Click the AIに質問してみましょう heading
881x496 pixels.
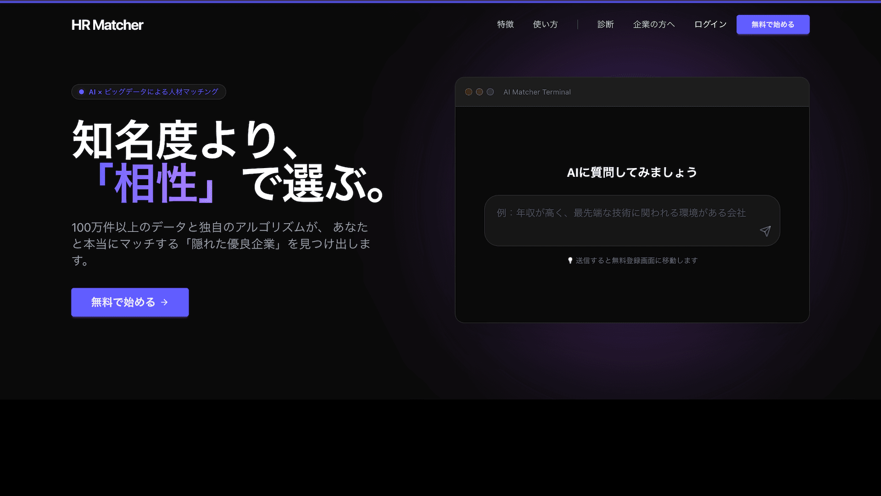pyautogui.click(x=632, y=172)
